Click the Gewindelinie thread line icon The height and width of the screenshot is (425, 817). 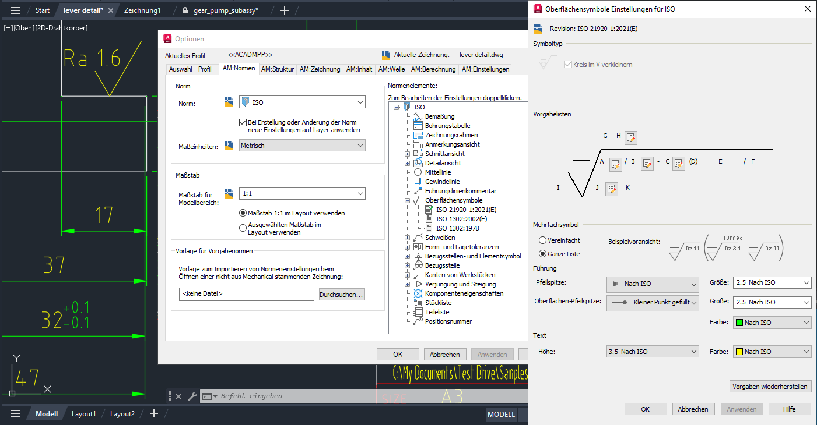pos(418,182)
